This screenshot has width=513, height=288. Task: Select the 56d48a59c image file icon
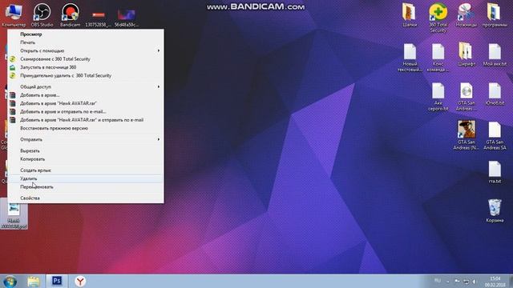coord(127,17)
